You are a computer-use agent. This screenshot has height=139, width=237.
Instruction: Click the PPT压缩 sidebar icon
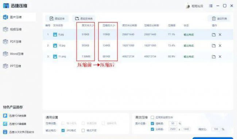tap(5, 66)
